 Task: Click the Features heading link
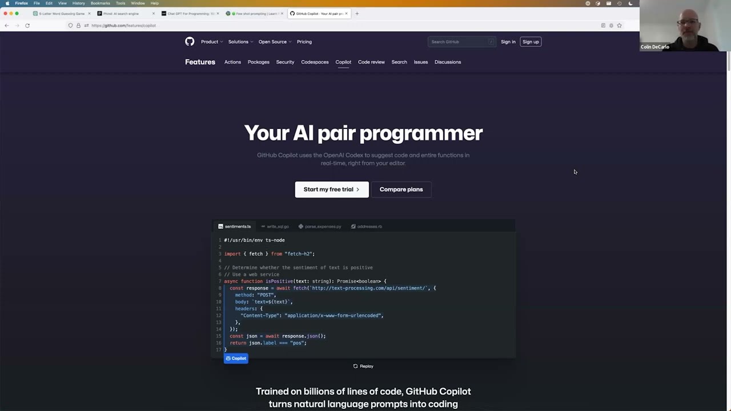tap(200, 62)
